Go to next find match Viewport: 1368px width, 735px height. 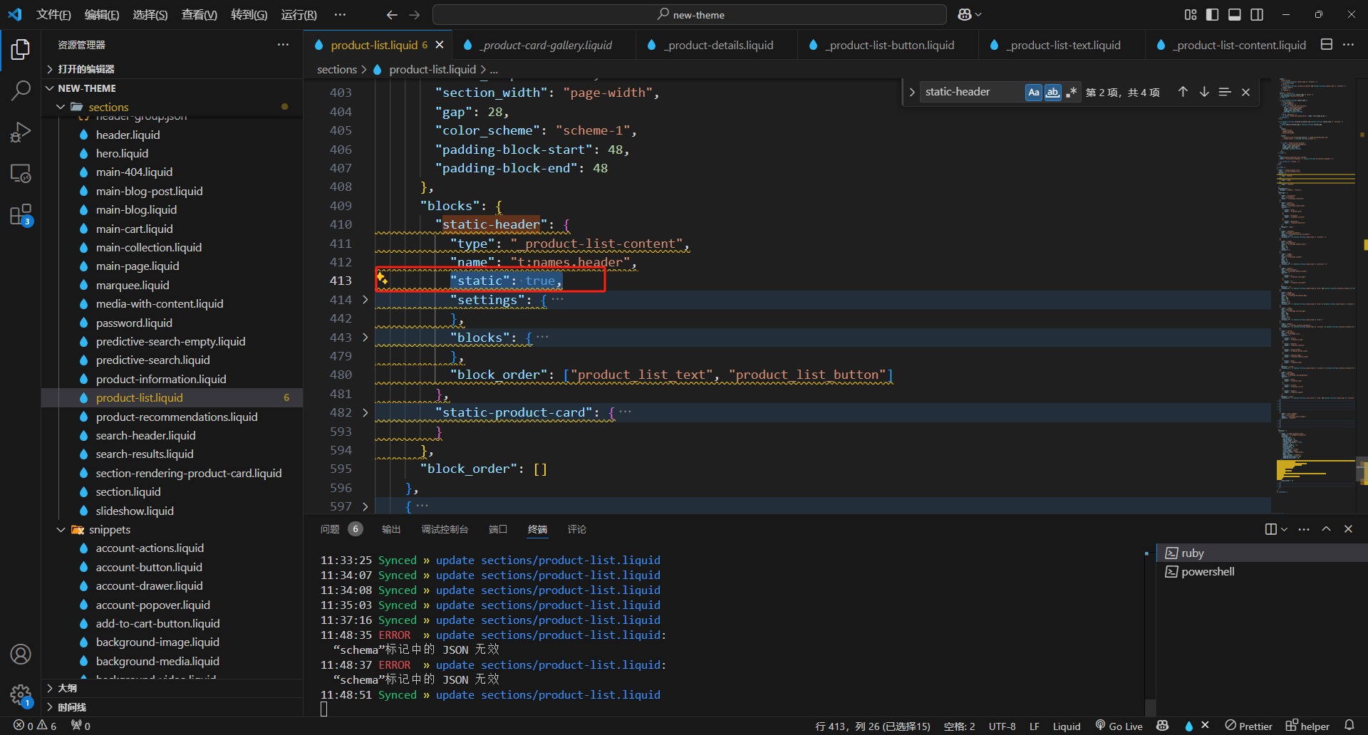(1204, 92)
